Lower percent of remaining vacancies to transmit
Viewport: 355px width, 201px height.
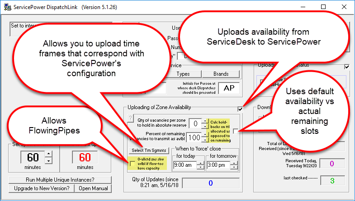pos(205,140)
